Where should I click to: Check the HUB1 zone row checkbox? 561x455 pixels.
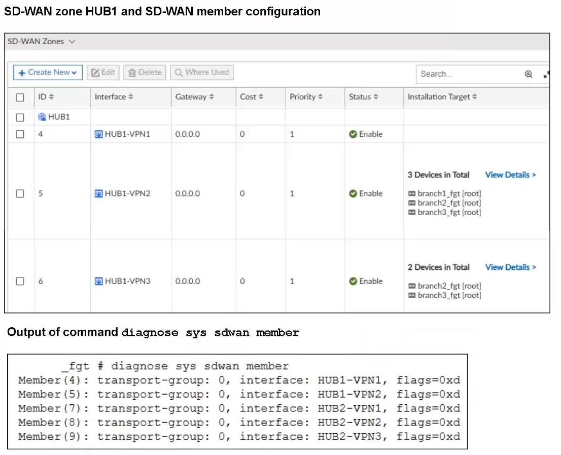20,117
